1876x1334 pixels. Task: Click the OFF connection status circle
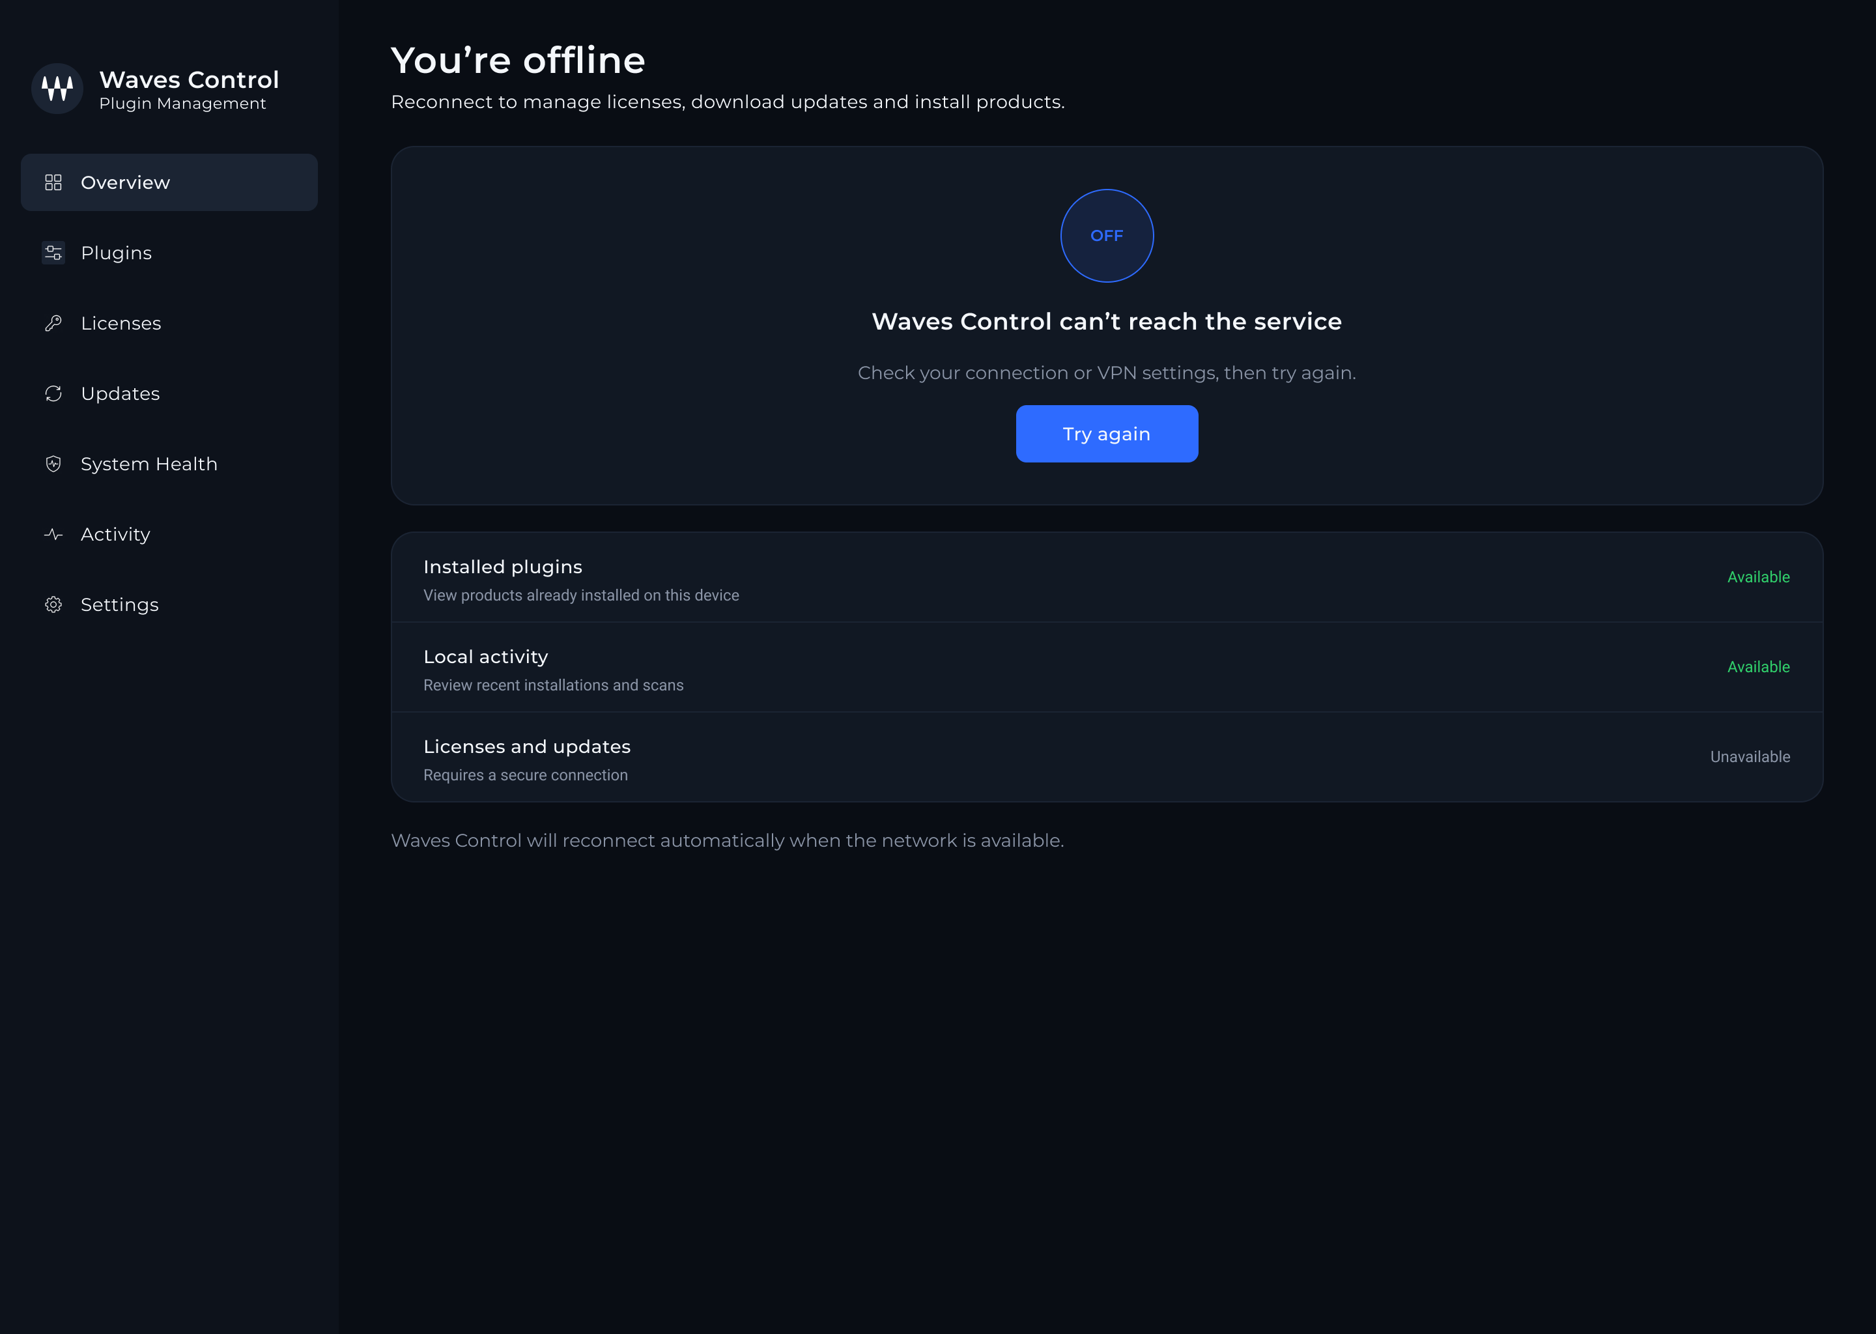pos(1107,236)
